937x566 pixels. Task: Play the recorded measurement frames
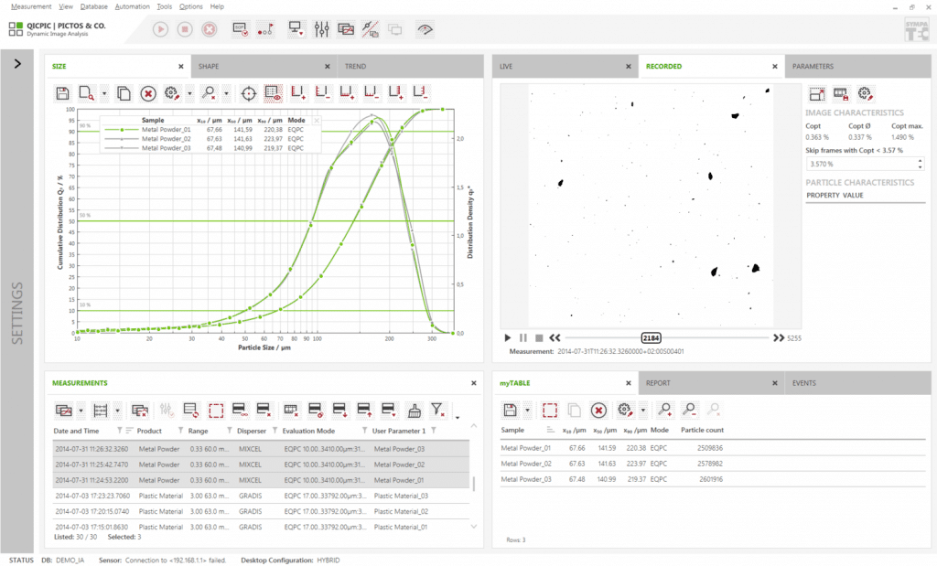[508, 338]
